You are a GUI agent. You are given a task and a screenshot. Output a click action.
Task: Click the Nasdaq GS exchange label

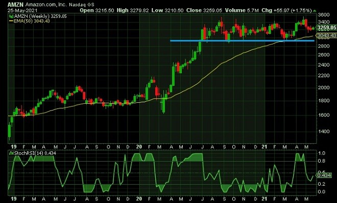pos(82,5)
